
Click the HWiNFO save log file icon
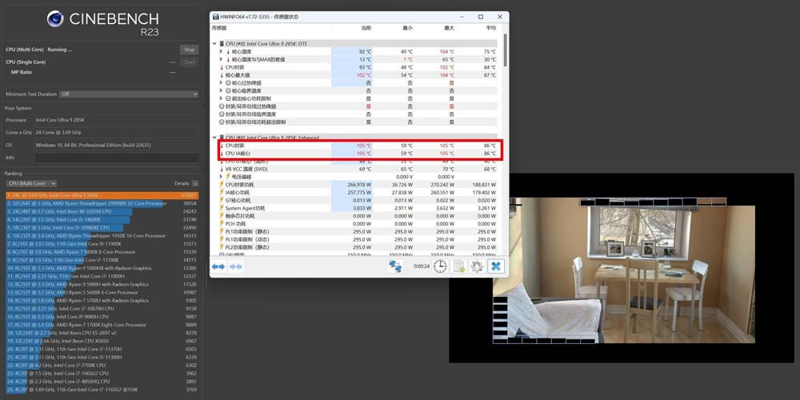click(x=459, y=266)
